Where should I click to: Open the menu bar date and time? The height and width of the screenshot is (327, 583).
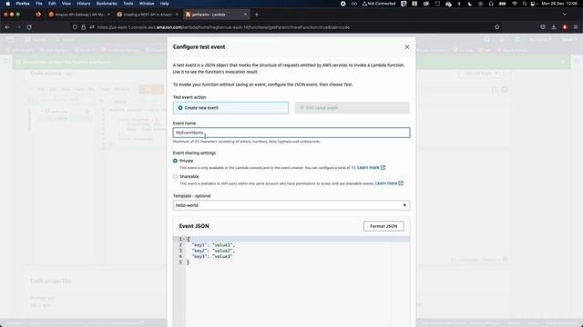(559, 4)
